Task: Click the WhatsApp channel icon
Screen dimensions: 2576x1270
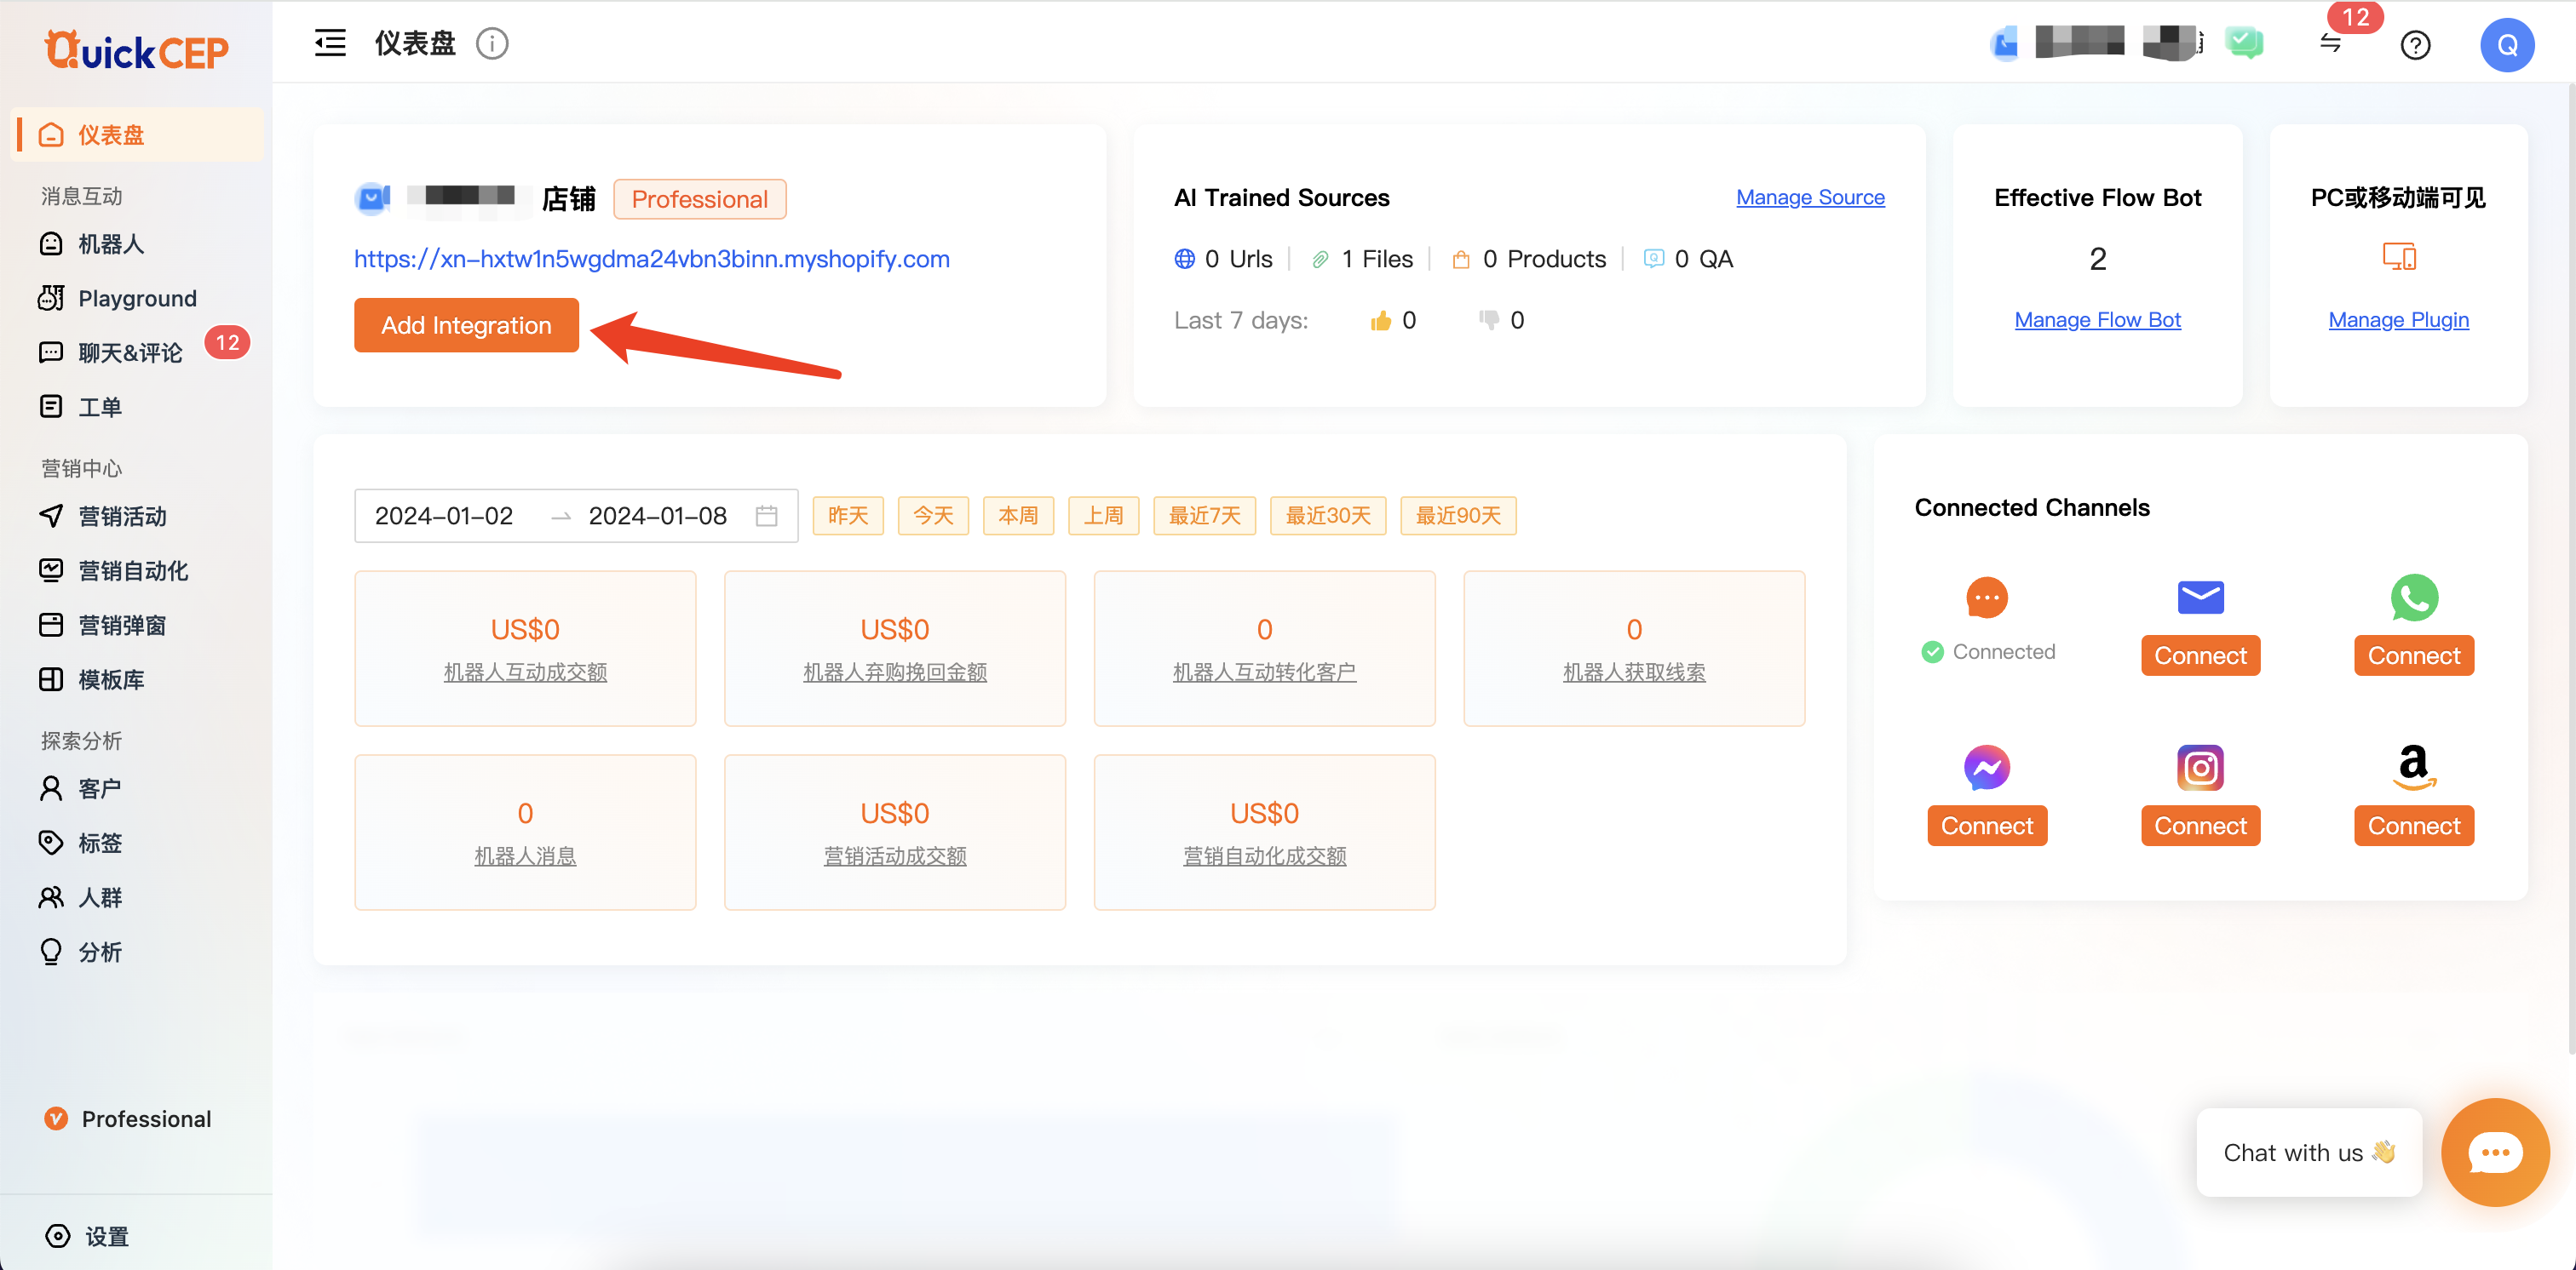Action: 2413,598
